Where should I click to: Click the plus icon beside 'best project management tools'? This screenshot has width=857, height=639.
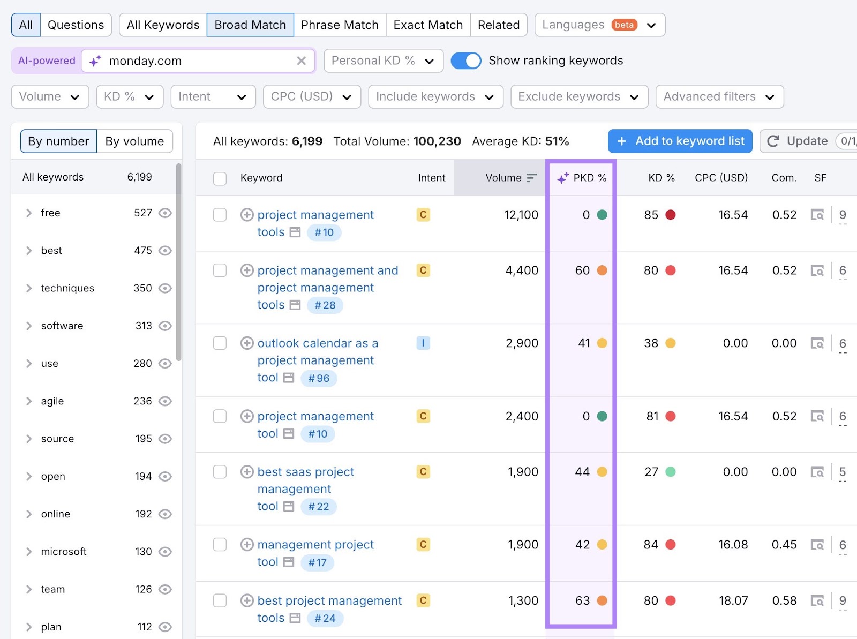[247, 600]
